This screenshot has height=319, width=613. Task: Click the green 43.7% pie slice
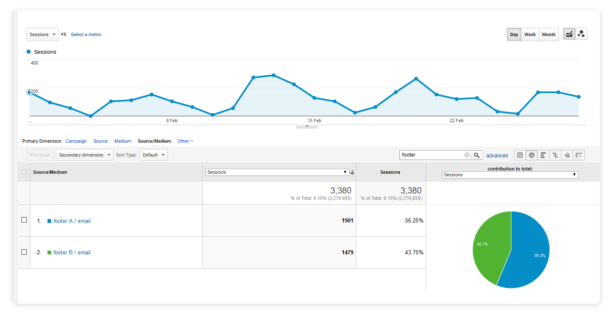[x=489, y=246]
